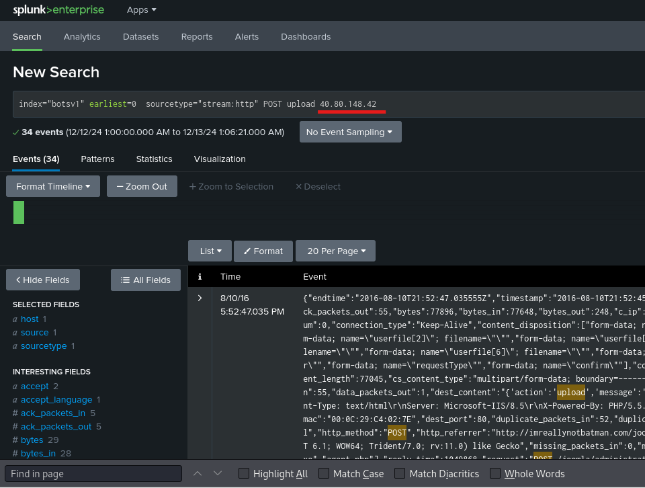This screenshot has height=488, width=645.
Task: Click into the search query input bar
Action: (x=329, y=104)
